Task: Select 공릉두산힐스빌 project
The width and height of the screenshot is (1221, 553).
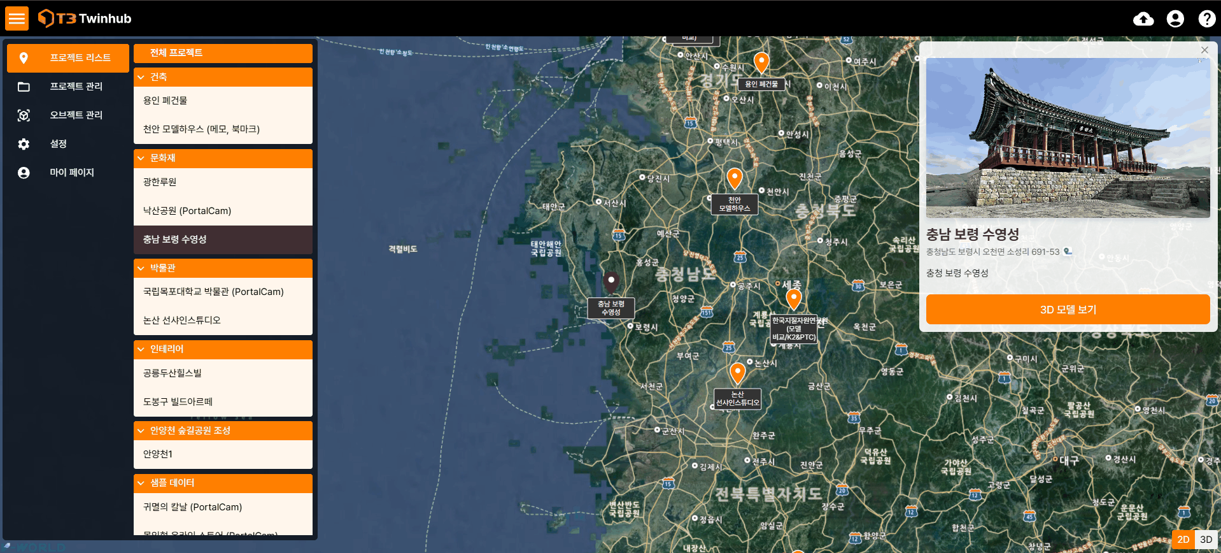Action: (x=223, y=373)
